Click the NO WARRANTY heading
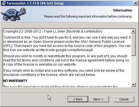 click(x=15, y=81)
